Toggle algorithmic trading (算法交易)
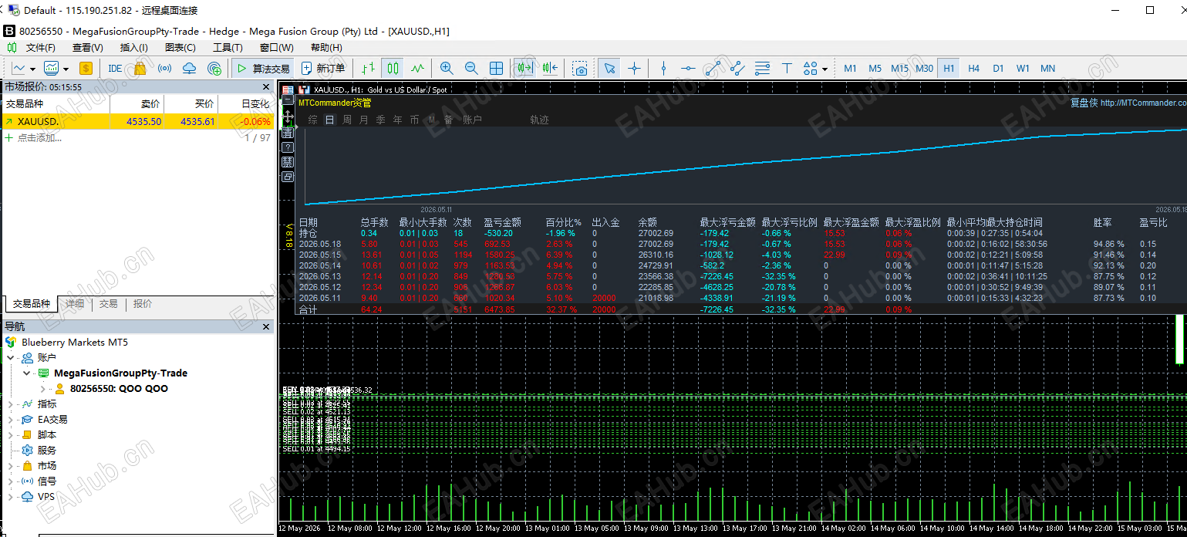This screenshot has height=537, width=1187. 263,68
